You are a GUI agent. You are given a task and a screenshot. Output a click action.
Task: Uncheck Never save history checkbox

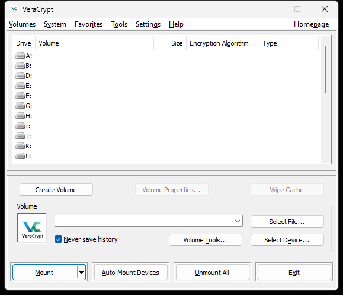(58, 239)
